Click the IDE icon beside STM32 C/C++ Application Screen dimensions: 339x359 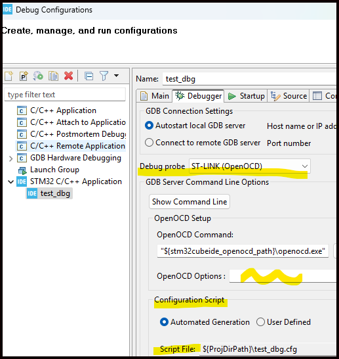22,181
